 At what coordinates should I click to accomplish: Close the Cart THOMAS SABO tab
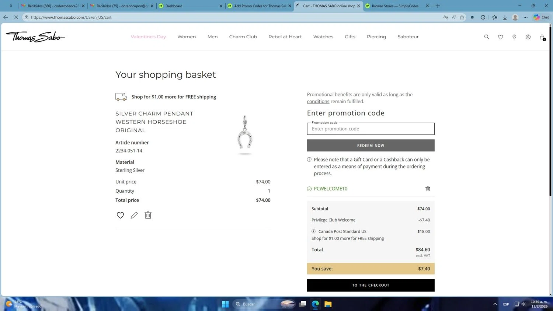358,6
